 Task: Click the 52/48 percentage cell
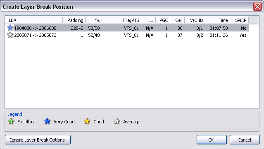click(94, 35)
